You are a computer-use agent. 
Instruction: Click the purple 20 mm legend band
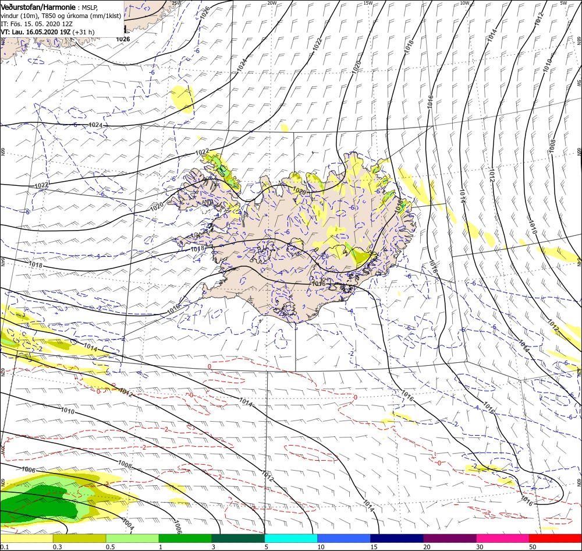click(449, 538)
